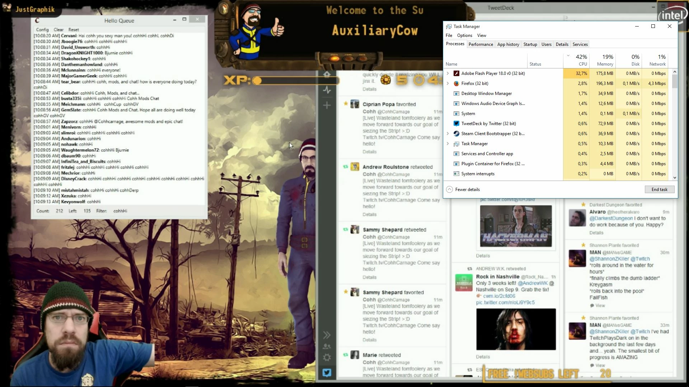Open TweetDeck settings gear icon
The height and width of the screenshot is (387, 689).
(x=327, y=358)
